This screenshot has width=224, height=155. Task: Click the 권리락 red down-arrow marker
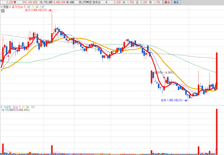164,78
